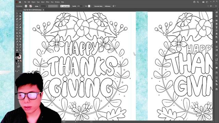Screen dimensions: 219x123
Task: Set paint type to None below swatches
Action: pyautogui.click(x=21, y=61)
